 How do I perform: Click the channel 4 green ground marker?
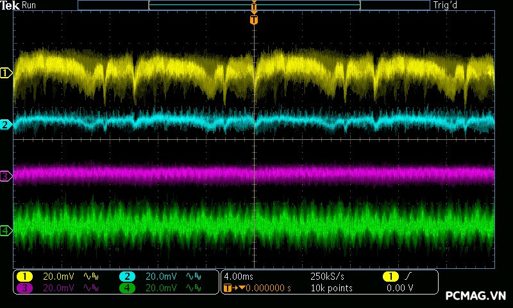point(6,230)
